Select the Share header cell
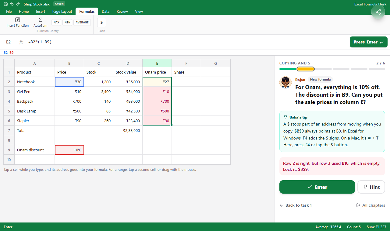 (x=186, y=72)
